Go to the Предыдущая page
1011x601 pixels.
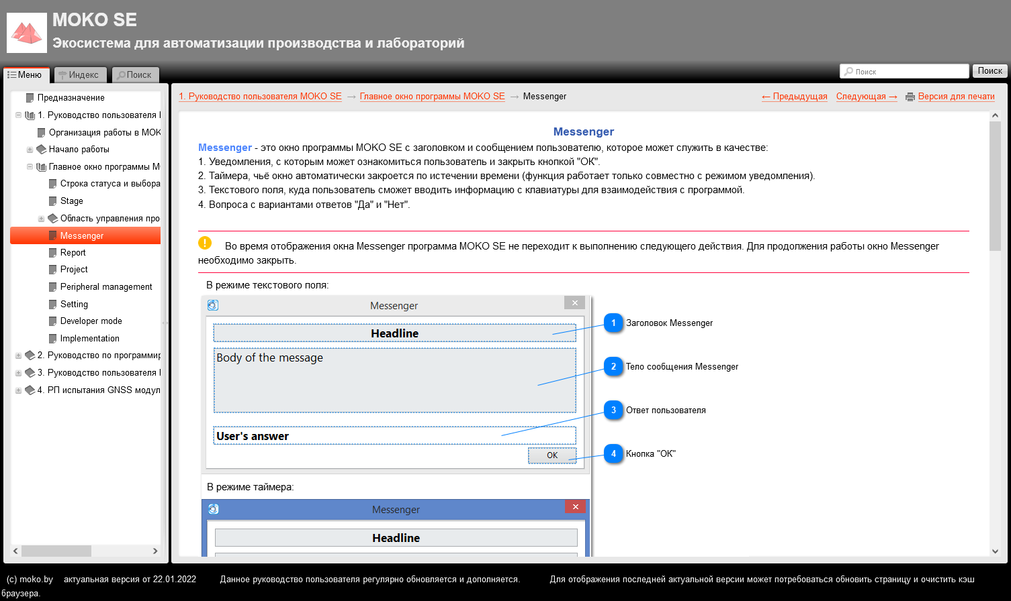point(795,97)
